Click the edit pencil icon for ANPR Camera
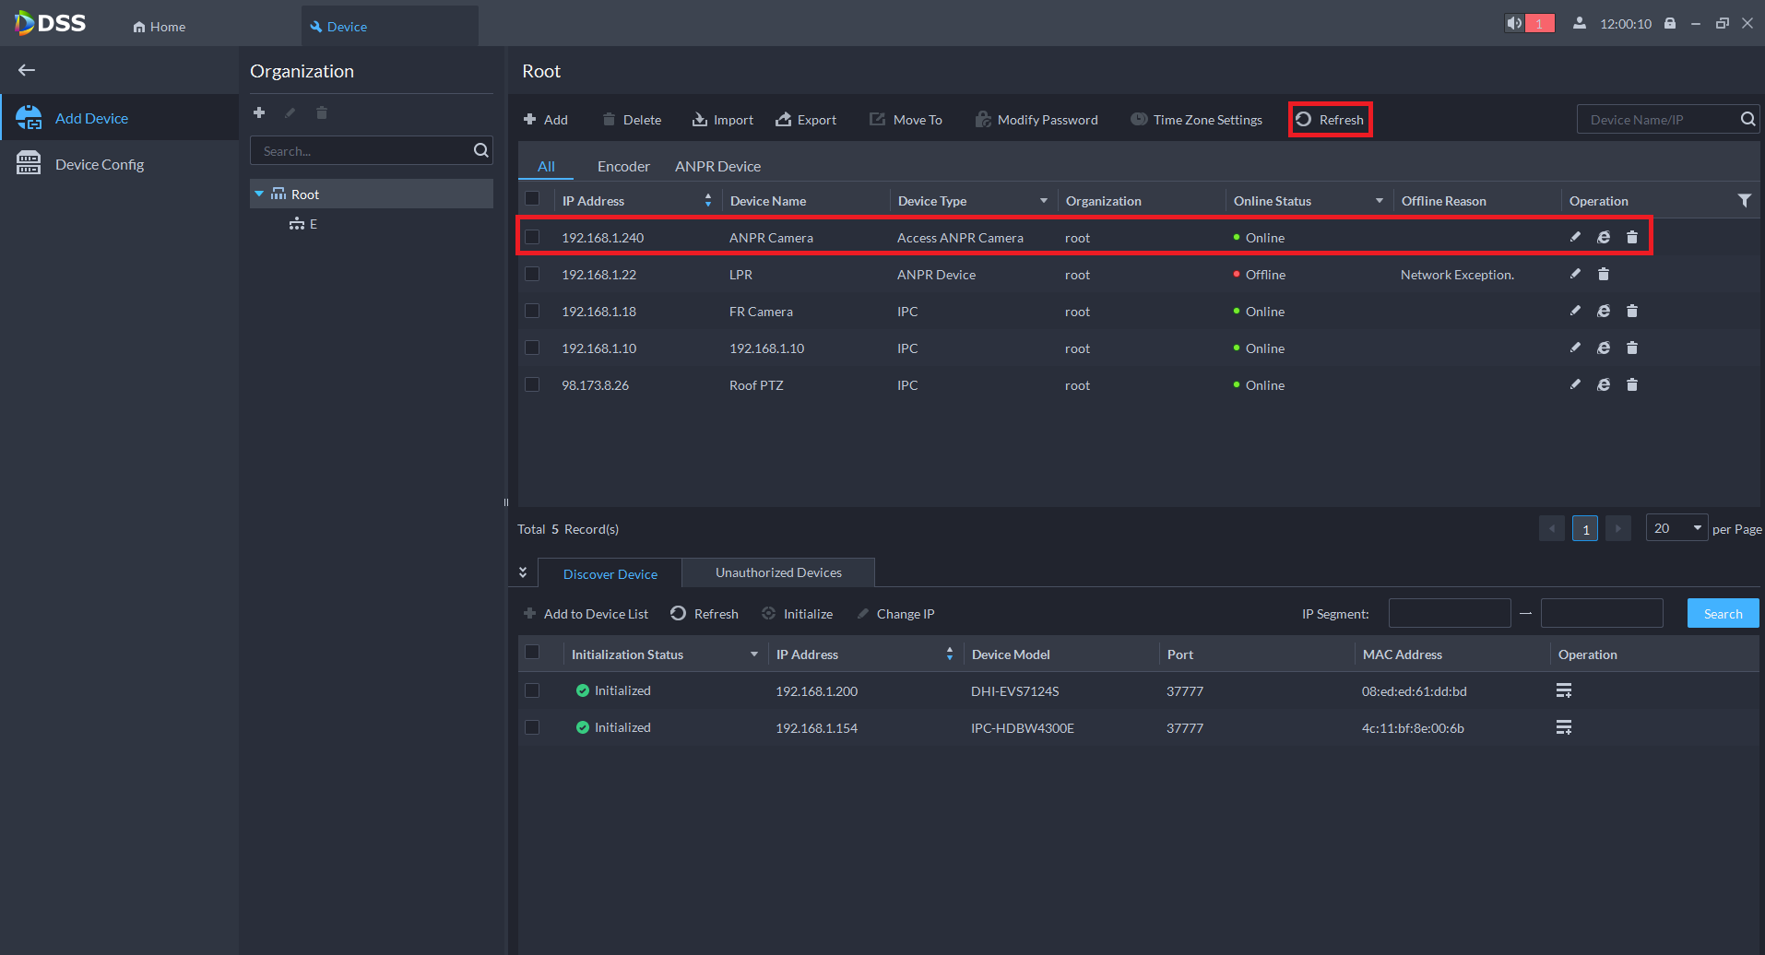Viewport: 1765px width, 955px height. tap(1575, 237)
